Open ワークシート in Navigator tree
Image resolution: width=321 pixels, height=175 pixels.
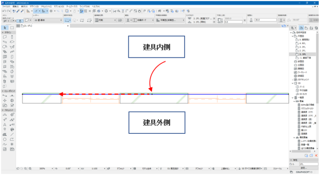click(301, 72)
